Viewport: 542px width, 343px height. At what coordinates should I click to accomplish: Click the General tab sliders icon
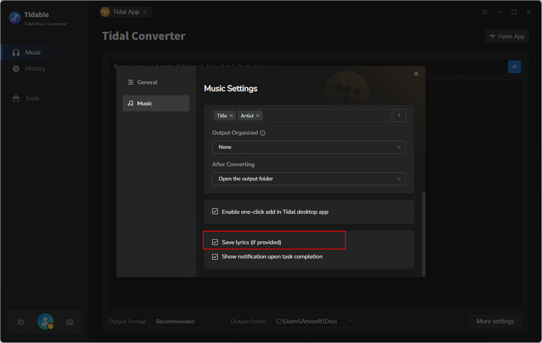point(131,82)
